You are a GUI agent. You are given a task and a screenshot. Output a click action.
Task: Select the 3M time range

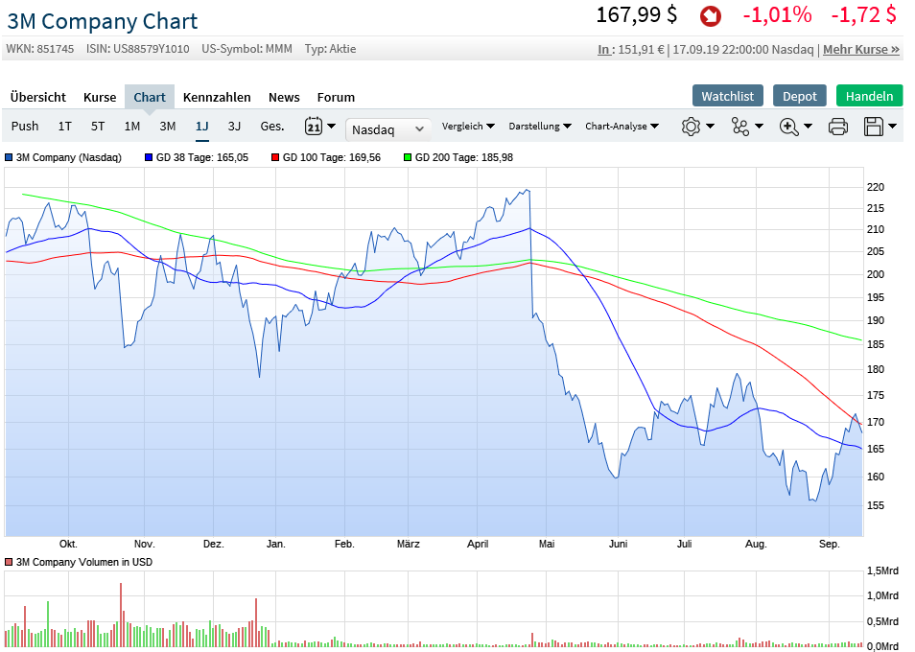(x=168, y=126)
